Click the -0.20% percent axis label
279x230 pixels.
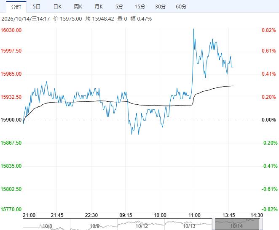(270, 143)
